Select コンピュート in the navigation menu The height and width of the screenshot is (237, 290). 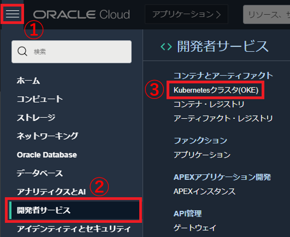pos(40,99)
